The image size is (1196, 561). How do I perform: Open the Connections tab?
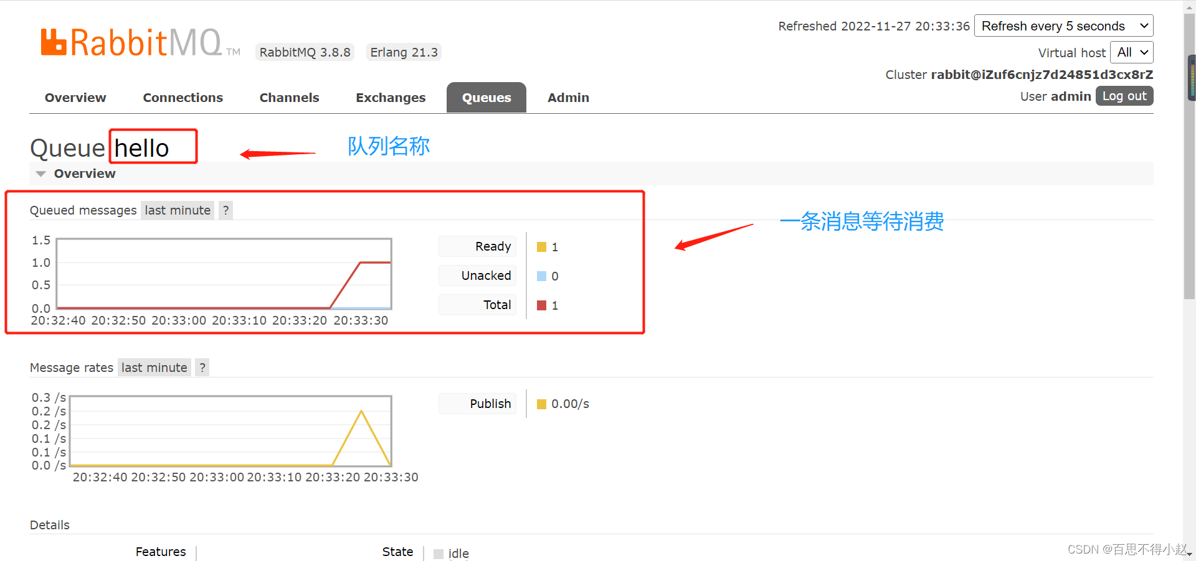(x=183, y=98)
